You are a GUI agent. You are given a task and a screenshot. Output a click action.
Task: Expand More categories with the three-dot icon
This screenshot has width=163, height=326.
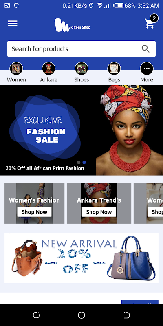coord(147,68)
